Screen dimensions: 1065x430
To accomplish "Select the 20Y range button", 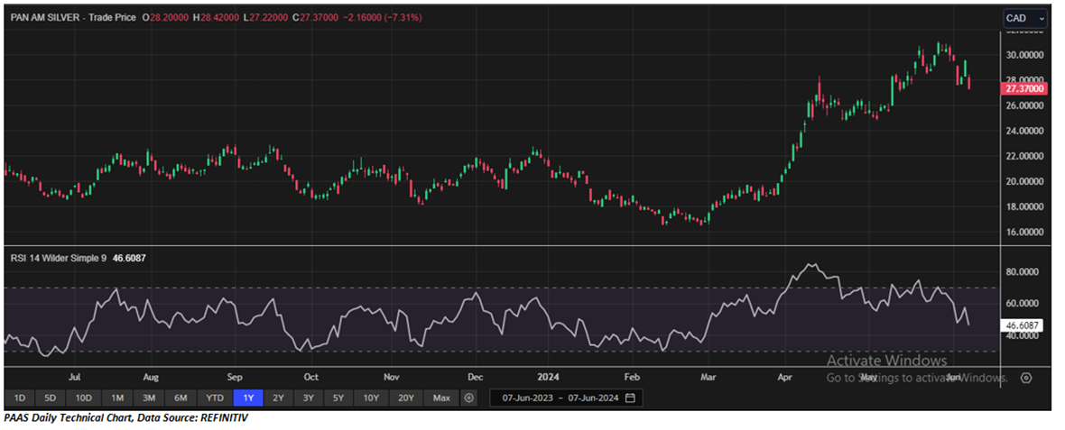I will [405, 398].
